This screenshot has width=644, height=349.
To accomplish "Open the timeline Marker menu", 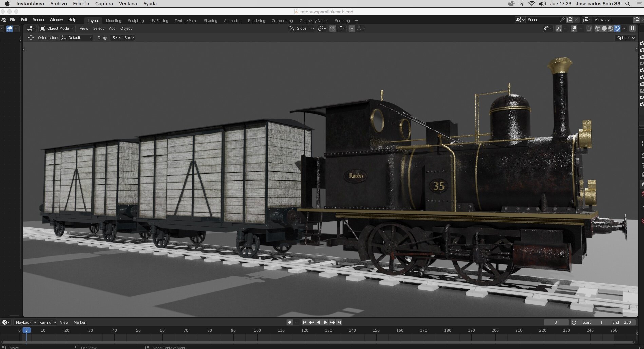I will coord(79,322).
